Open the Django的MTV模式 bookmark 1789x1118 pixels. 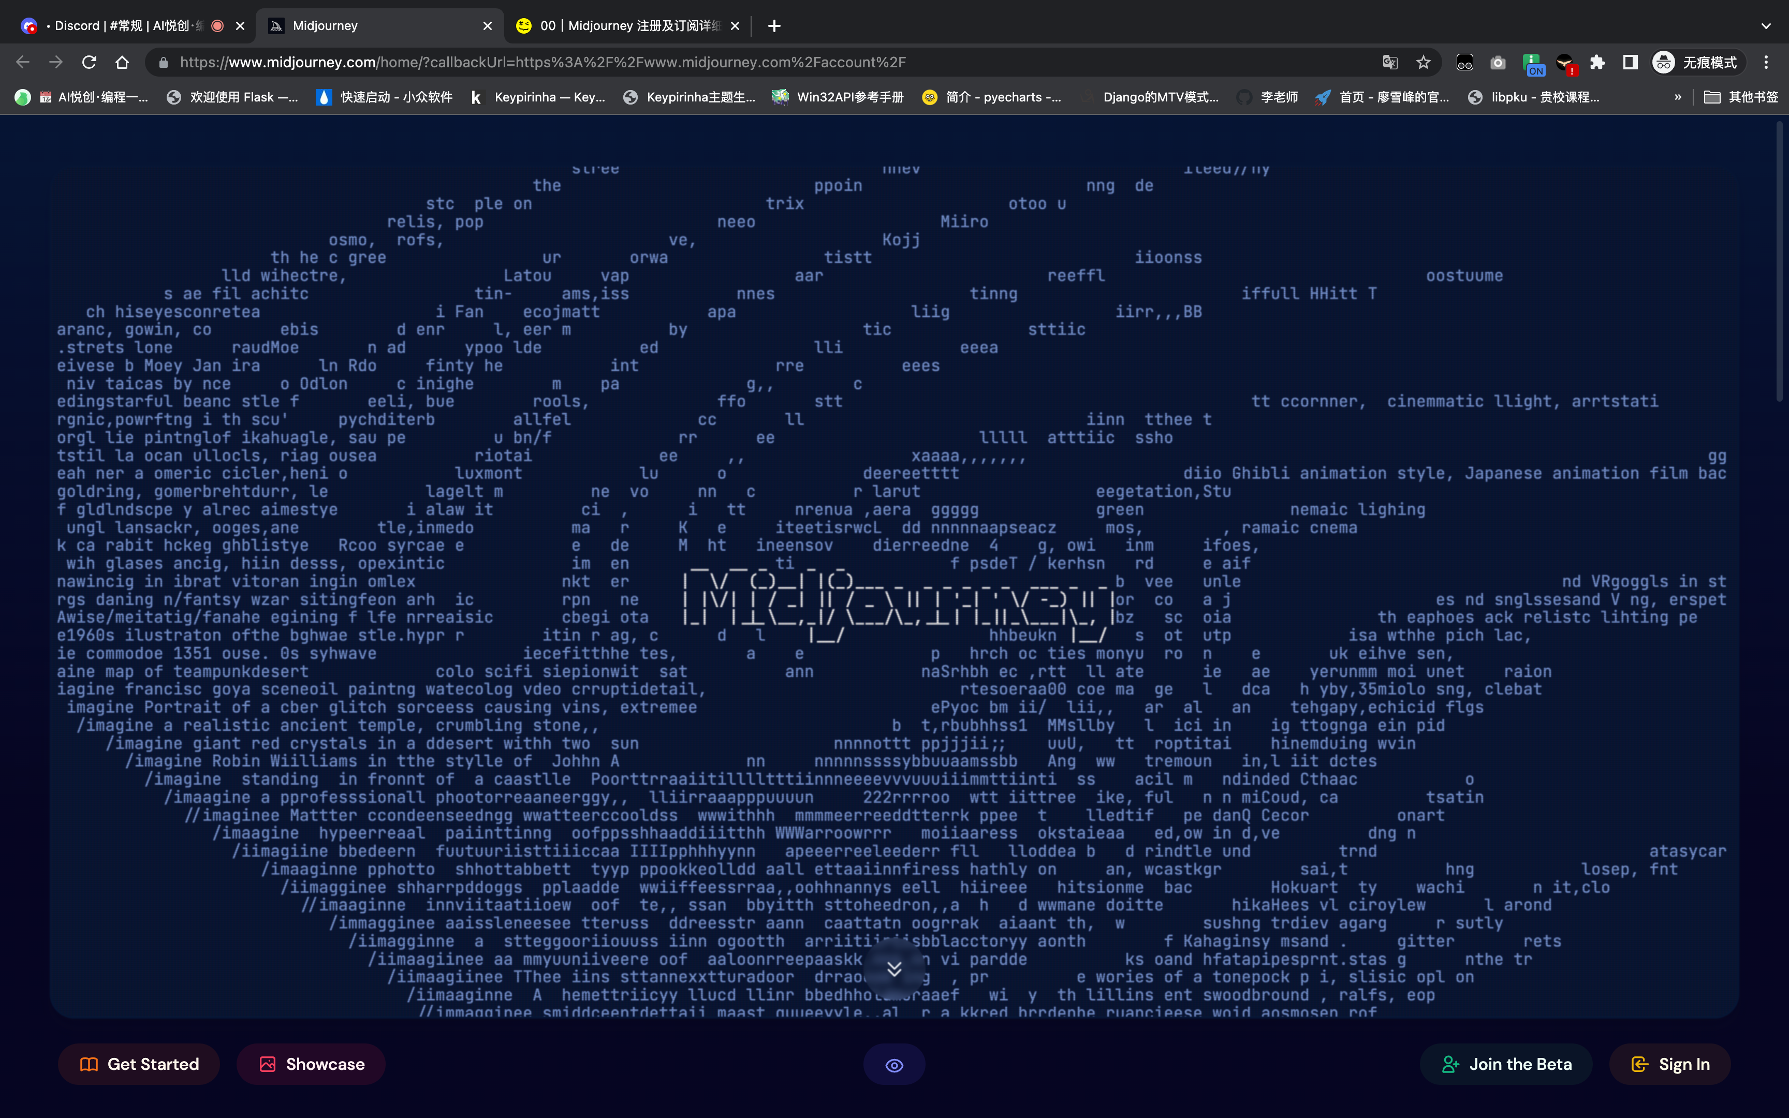tap(1150, 97)
